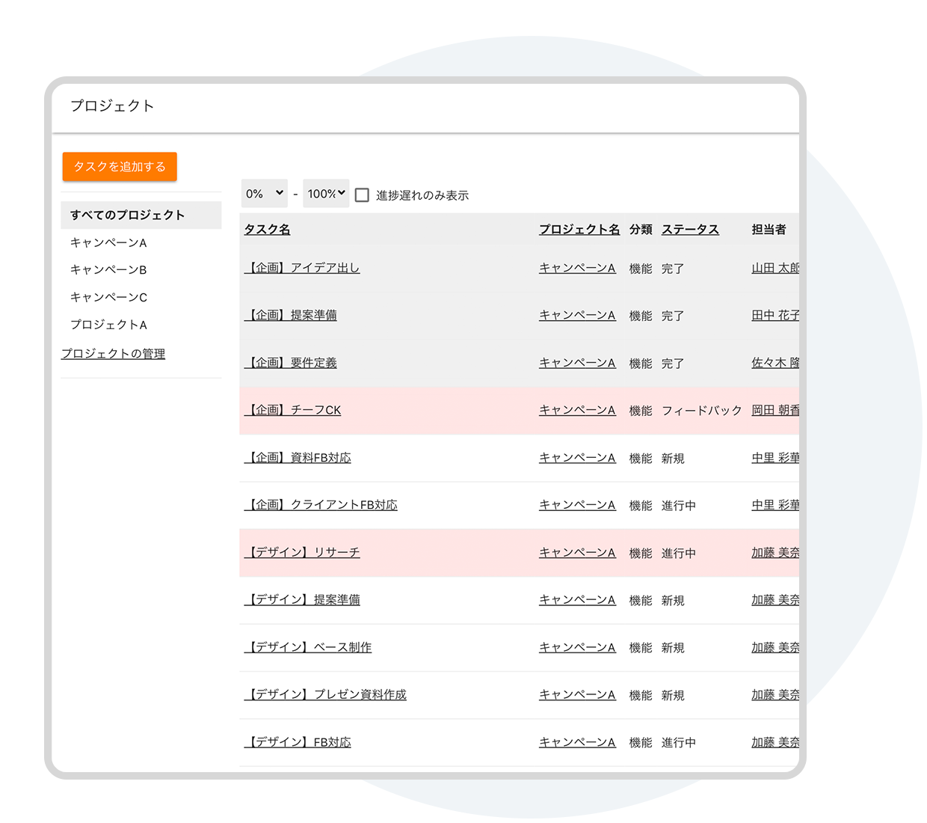The width and height of the screenshot is (927, 823).
Task: Open task 【企画】アイデア出し
Action: [x=302, y=268]
